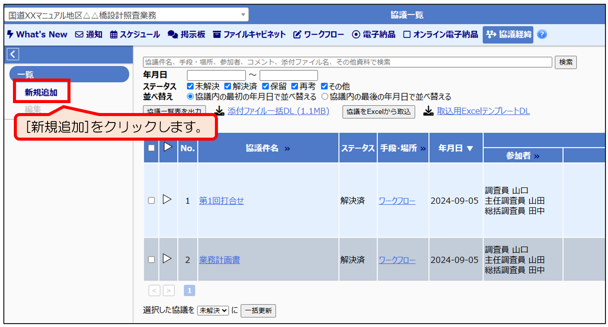Expand 協議件名 column with » arrows
This screenshot has width=608, height=327.
(288, 148)
